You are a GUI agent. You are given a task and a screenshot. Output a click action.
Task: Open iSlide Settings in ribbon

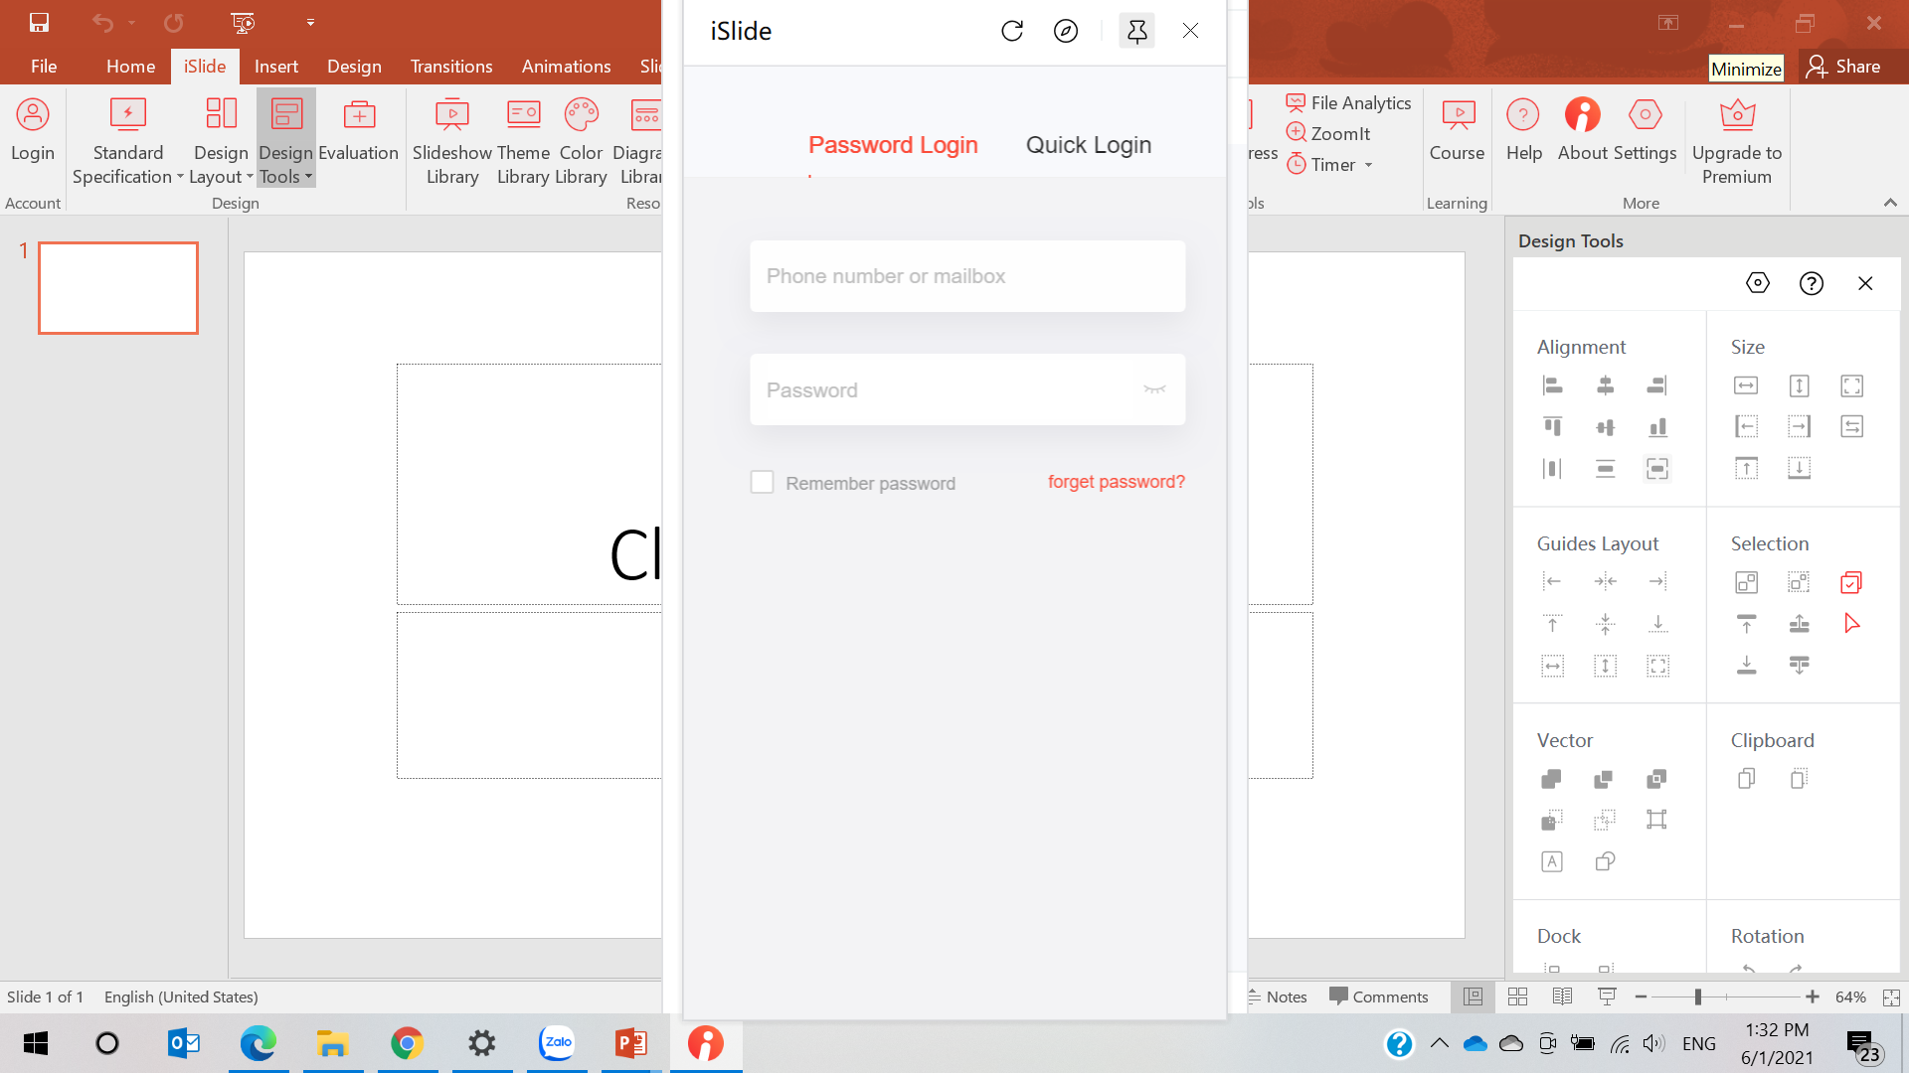coord(1645,129)
